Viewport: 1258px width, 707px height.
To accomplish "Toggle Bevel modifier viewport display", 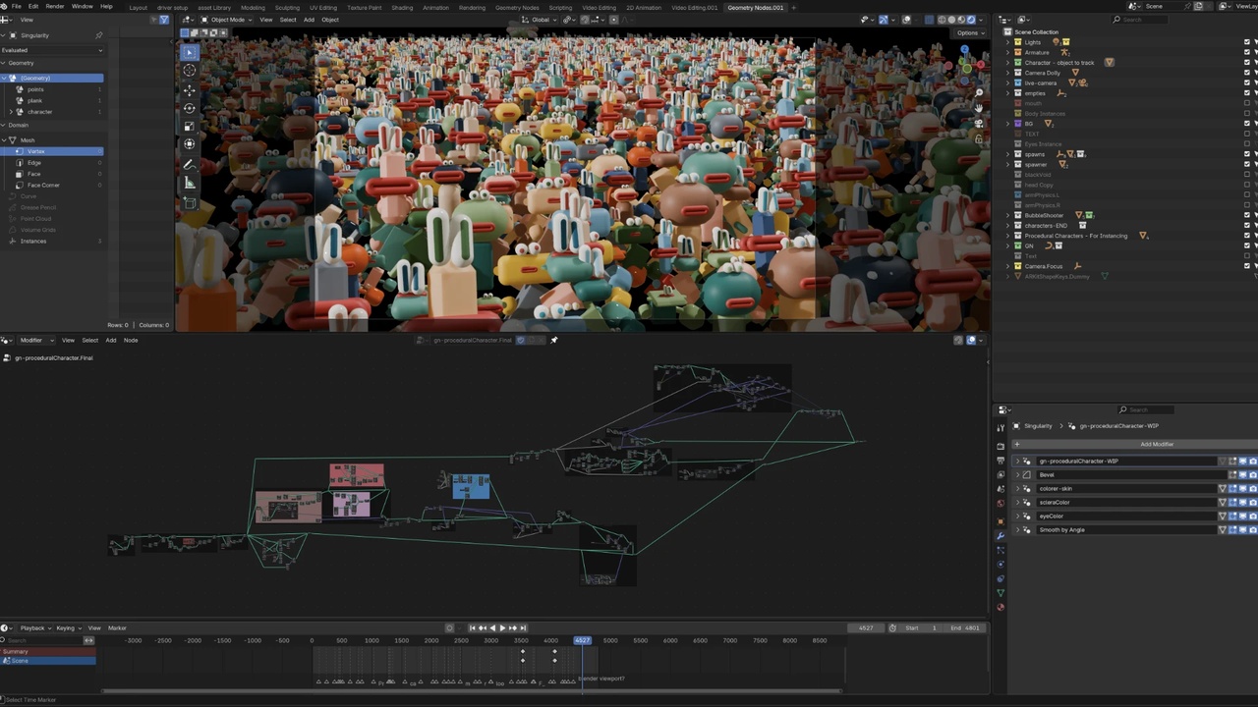I will pyautogui.click(x=1242, y=475).
